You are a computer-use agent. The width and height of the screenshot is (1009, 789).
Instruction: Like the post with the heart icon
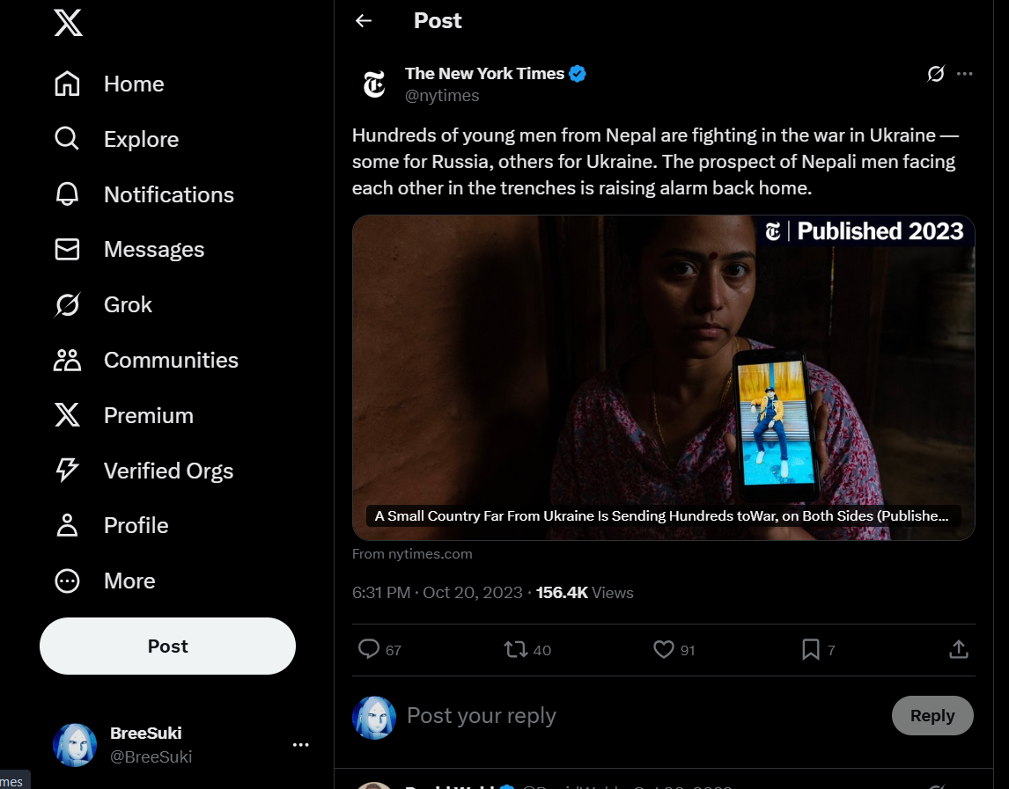[x=663, y=649]
